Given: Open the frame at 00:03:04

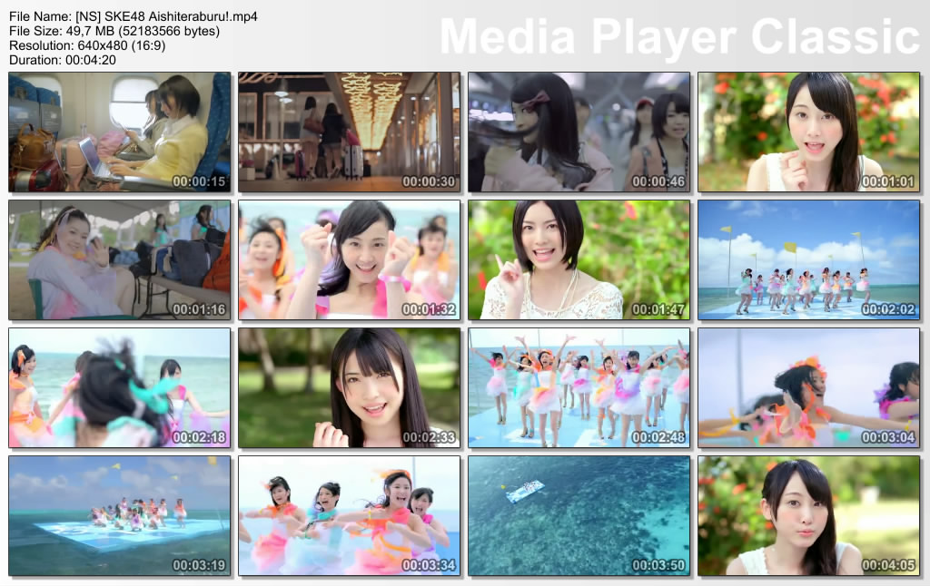Looking at the screenshot, I should (x=808, y=388).
